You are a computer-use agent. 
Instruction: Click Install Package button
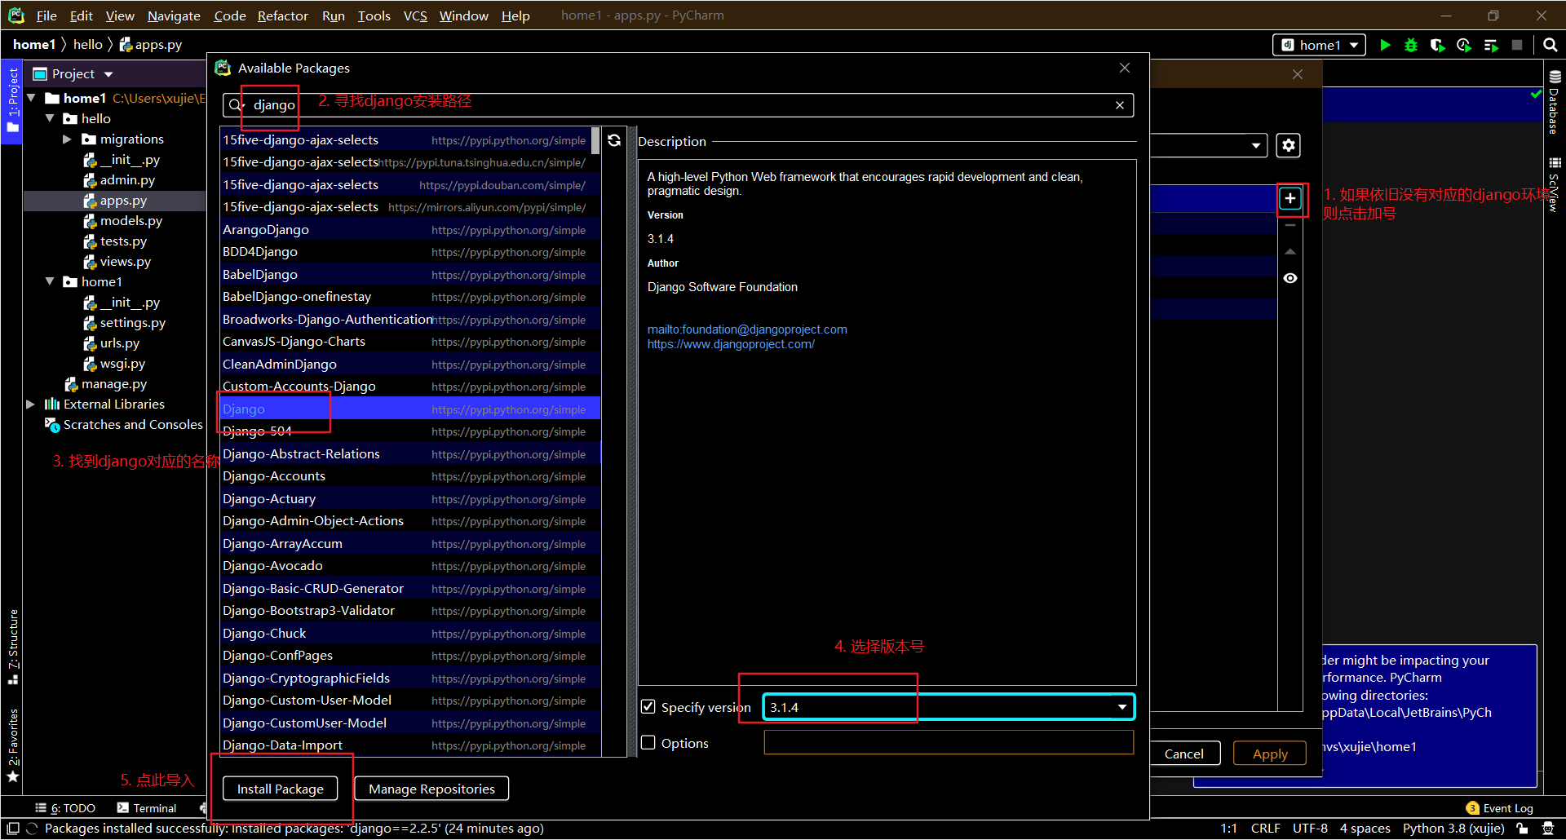click(281, 789)
